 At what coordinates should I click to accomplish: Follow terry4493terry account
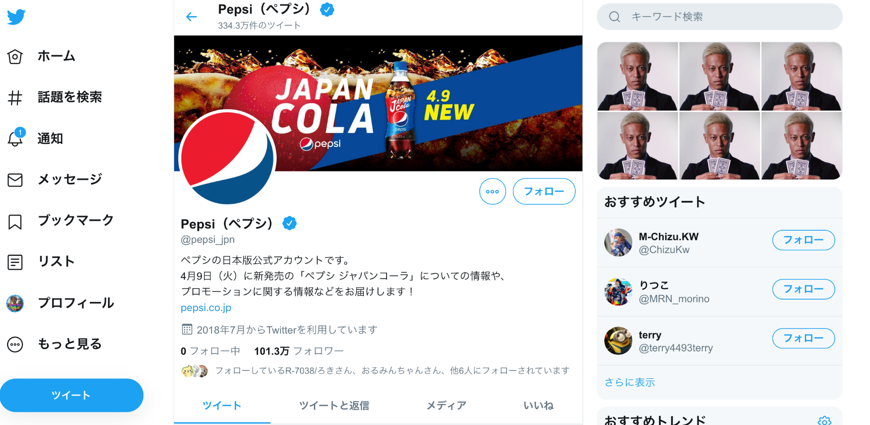pyautogui.click(x=803, y=338)
